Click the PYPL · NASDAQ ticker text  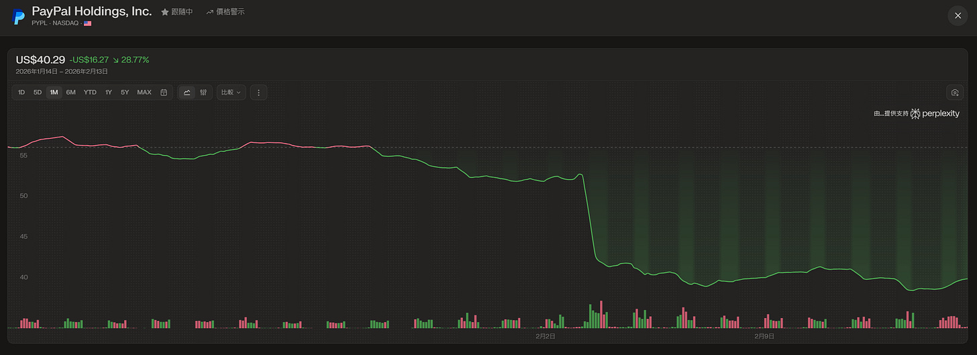point(56,23)
